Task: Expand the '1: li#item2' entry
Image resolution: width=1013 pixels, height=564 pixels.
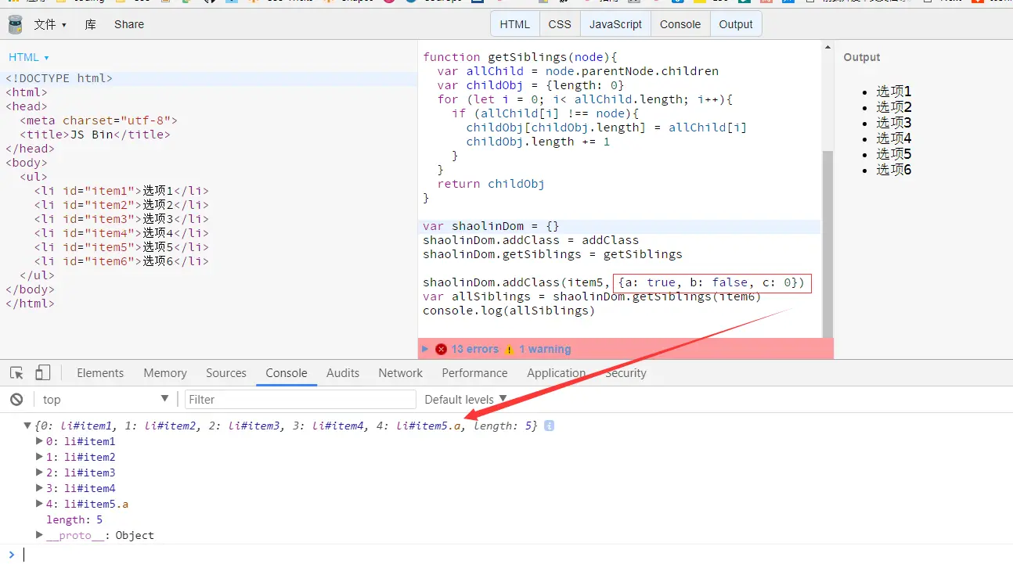Action: (x=40, y=457)
